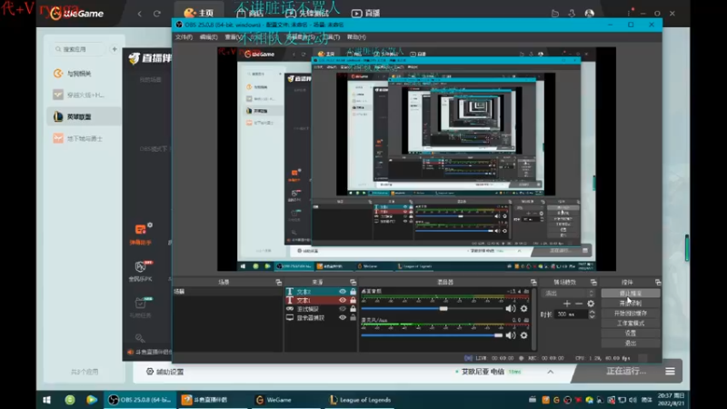Switch to League of Legends taskbar button
The height and width of the screenshot is (409, 727).
tap(360, 400)
